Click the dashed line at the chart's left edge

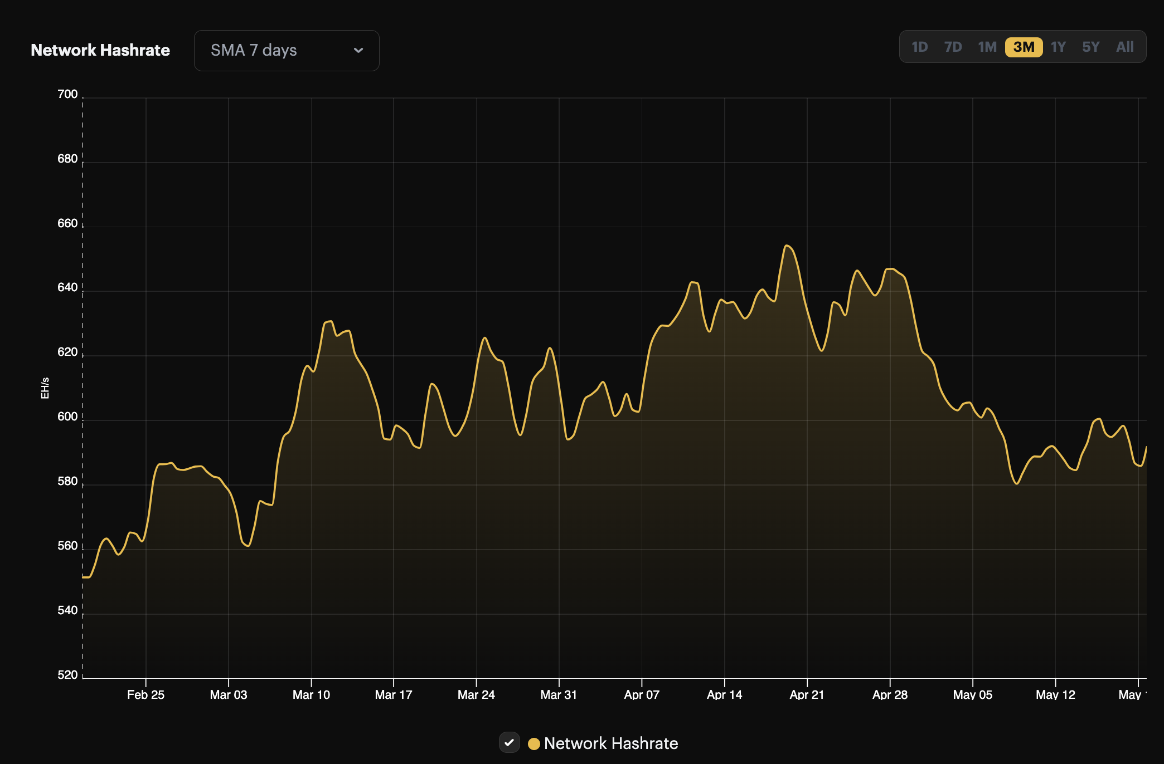(x=83, y=390)
